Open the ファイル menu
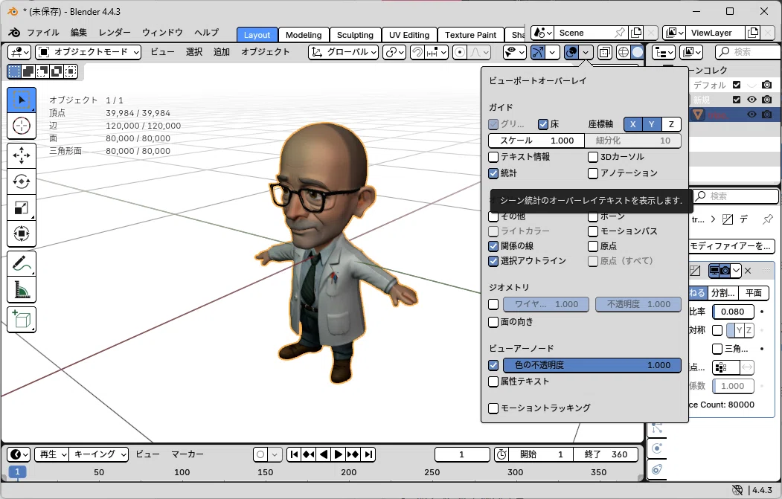This screenshot has height=499, width=782. (43, 33)
